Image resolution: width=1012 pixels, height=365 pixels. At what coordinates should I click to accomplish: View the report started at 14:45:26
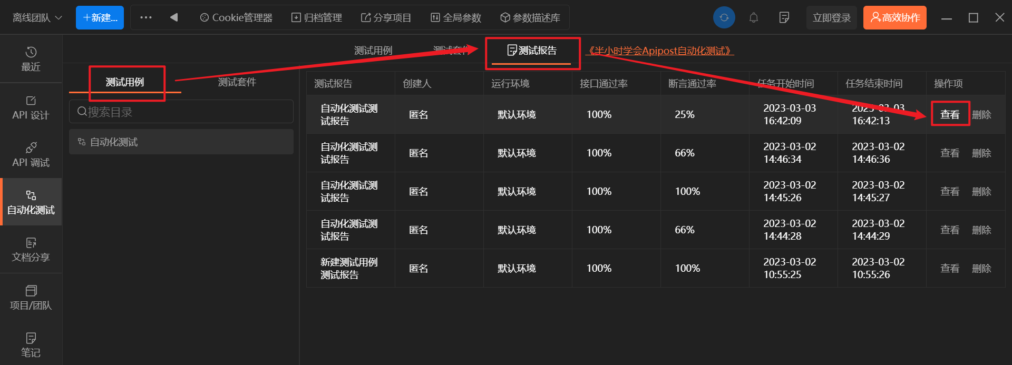tap(950, 192)
